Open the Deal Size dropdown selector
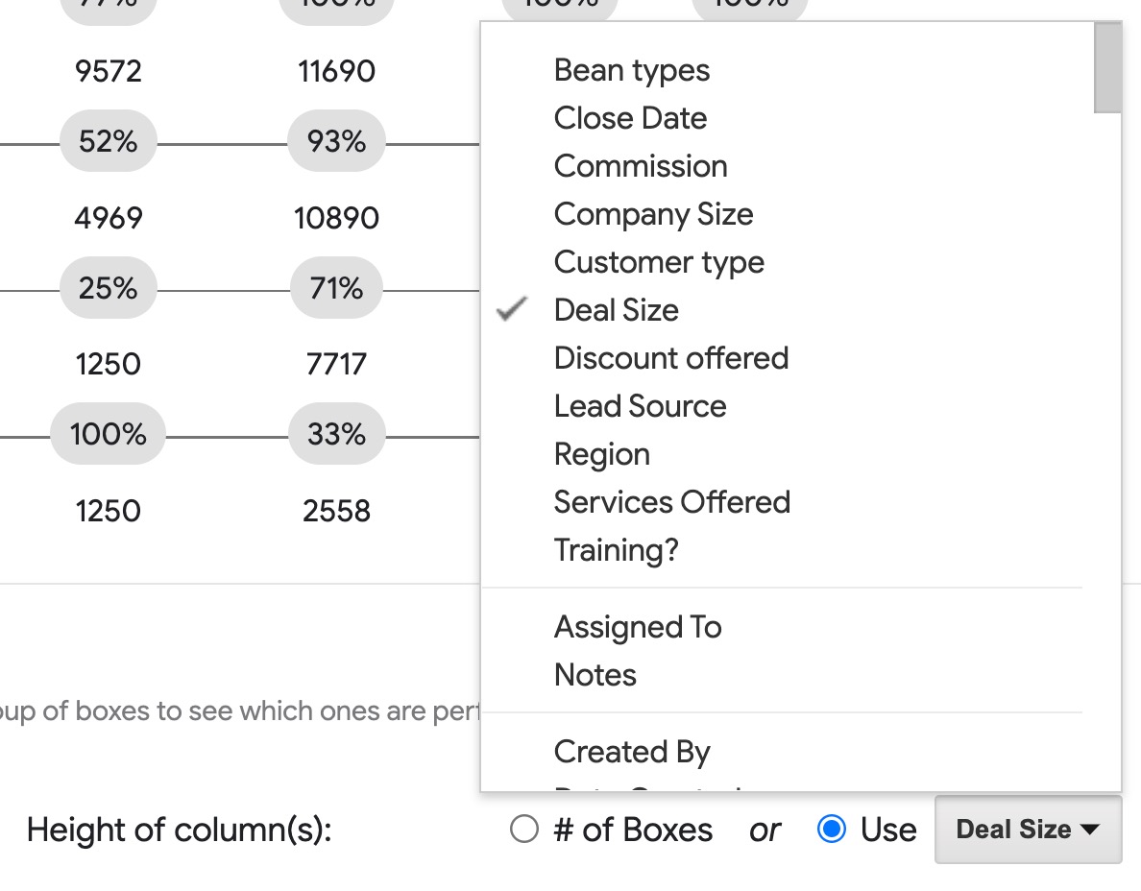1141x891 pixels. point(1027,830)
